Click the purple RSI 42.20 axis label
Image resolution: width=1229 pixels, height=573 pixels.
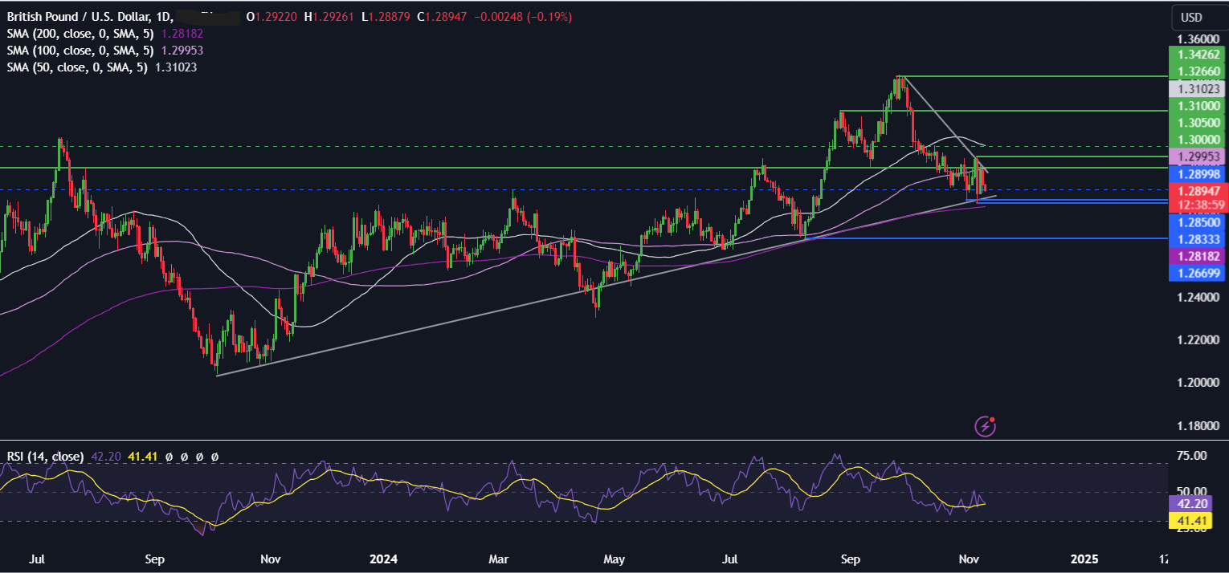(1192, 506)
